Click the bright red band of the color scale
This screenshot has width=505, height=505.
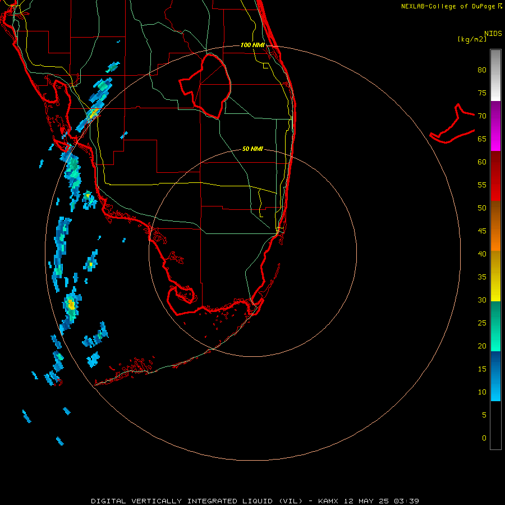point(495,176)
